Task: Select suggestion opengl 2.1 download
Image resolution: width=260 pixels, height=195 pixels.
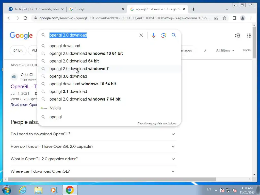Action: pos(109,91)
